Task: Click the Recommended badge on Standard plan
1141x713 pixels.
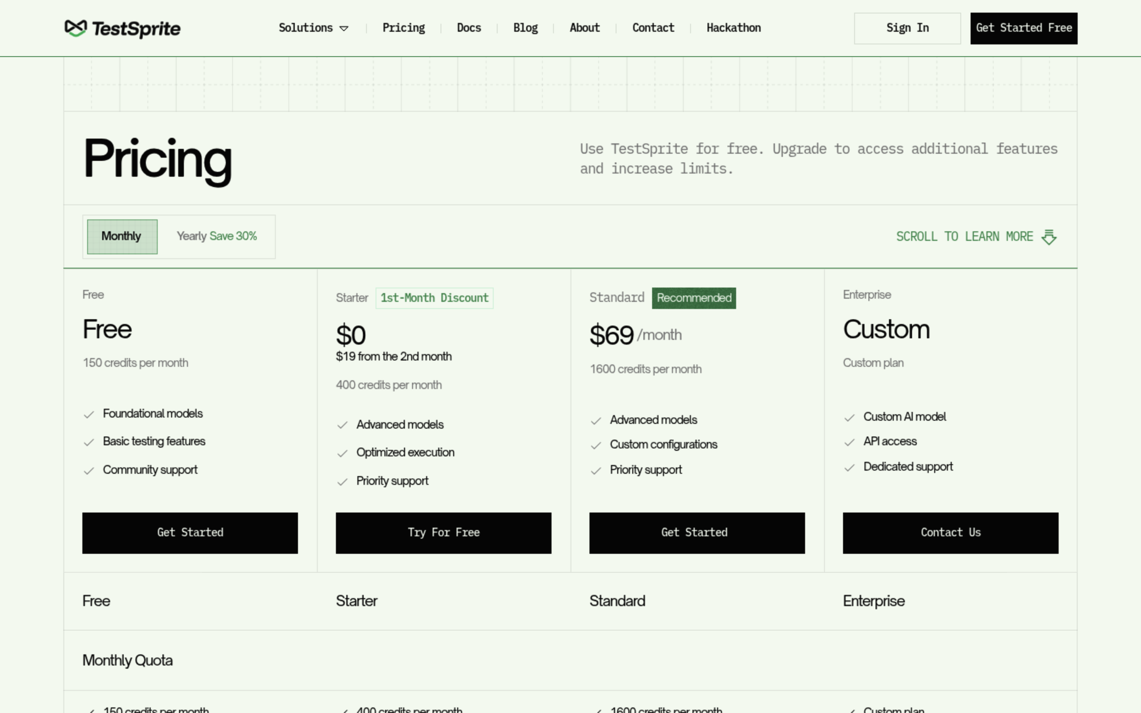Action: tap(694, 298)
